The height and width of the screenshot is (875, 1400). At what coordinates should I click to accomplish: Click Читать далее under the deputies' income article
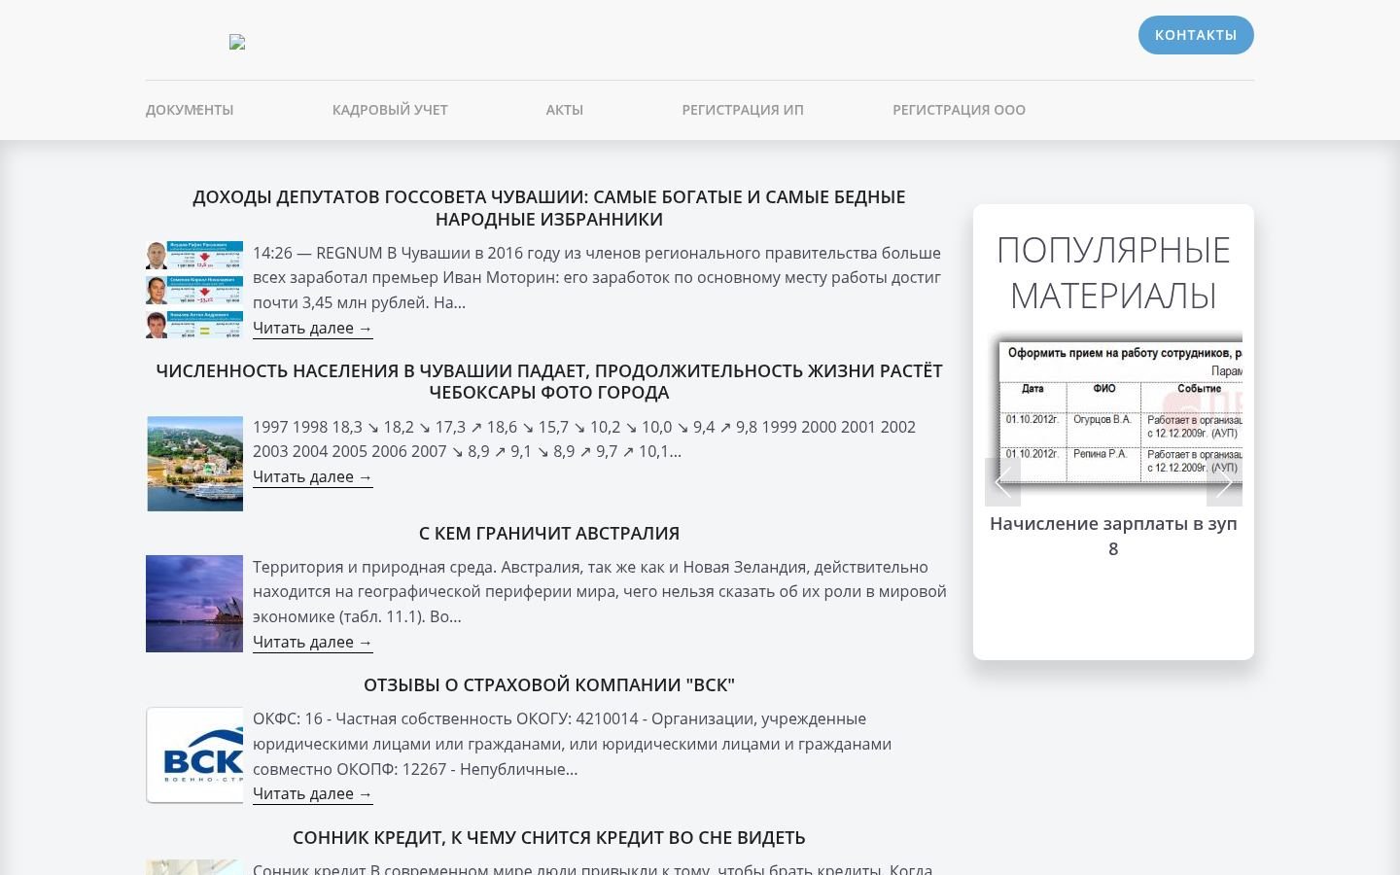point(312,329)
